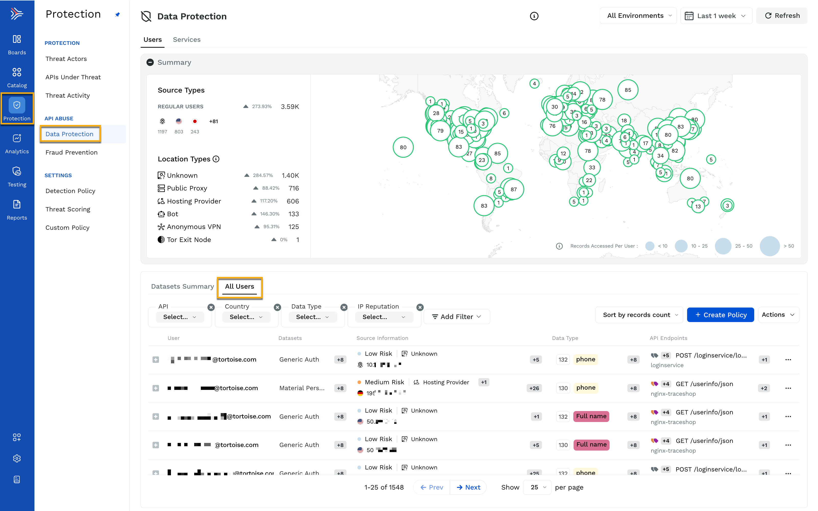
Task: Open the Last 1 week date range dropdown
Action: pyautogui.click(x=716, y=16)
